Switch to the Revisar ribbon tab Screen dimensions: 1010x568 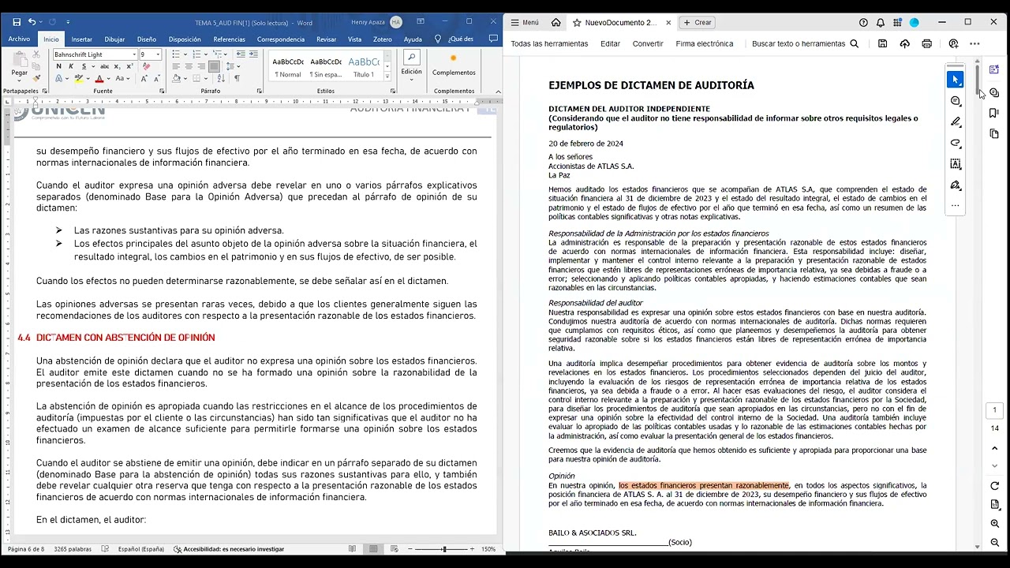[x=326, y=39]
